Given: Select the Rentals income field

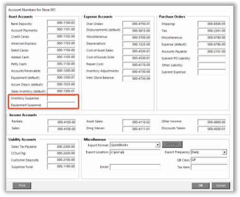Looking at the screenshot, I should coord(62,122).
